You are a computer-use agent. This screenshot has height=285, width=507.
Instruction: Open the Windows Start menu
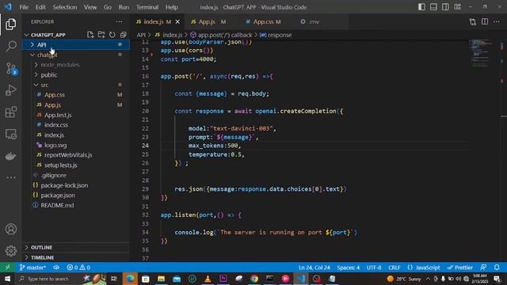7,279
